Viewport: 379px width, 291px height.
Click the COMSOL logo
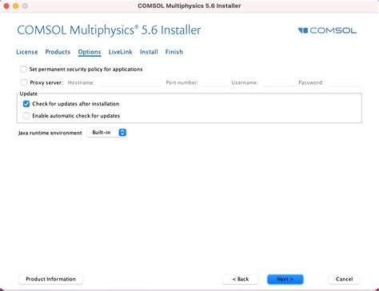click(327, 30)
